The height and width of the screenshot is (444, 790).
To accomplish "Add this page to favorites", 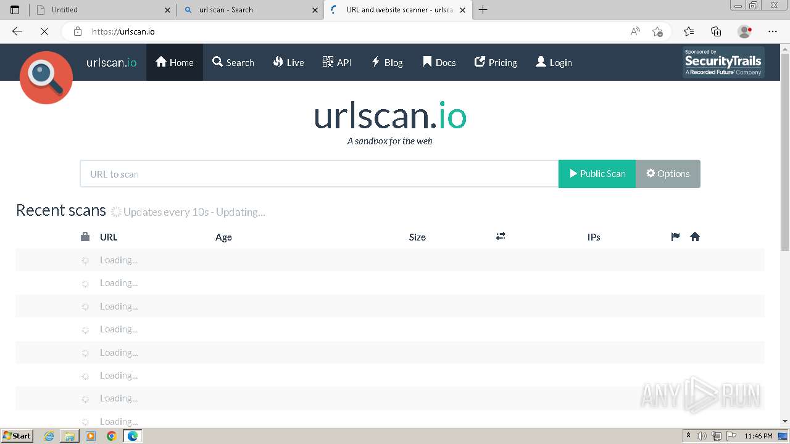I will tap(657, 31).
